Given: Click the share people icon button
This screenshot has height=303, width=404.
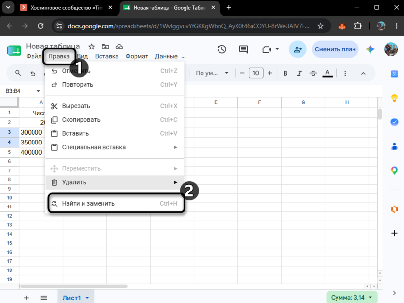Looking at the screenshot, I should [298, 49].
